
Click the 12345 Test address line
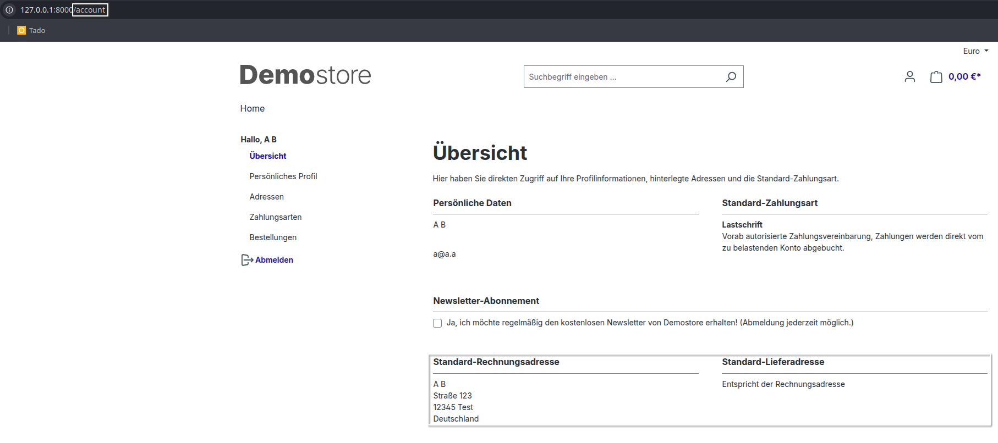point(453,407)
